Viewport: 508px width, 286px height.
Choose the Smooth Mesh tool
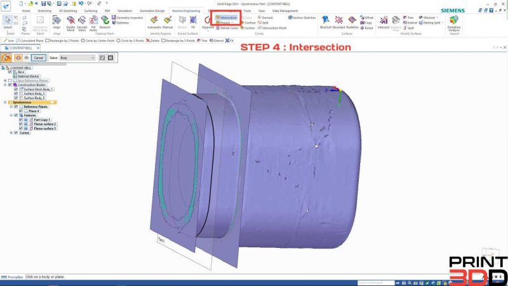(x=82, y=23)
